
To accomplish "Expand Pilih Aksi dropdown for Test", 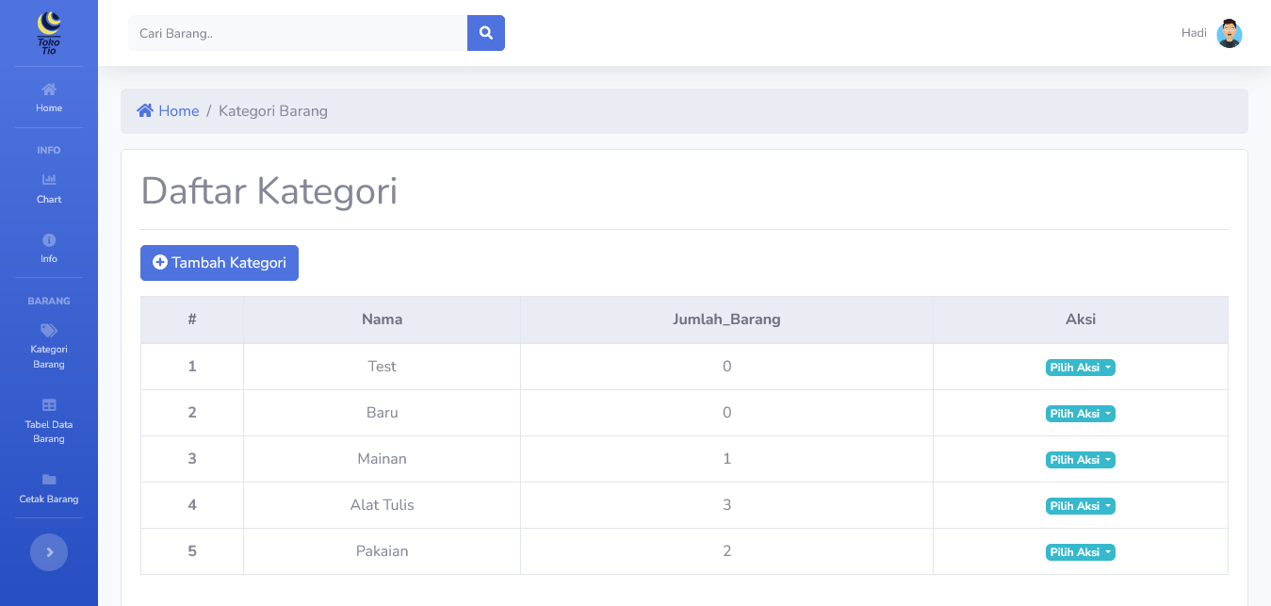I will pos(1080,368).
